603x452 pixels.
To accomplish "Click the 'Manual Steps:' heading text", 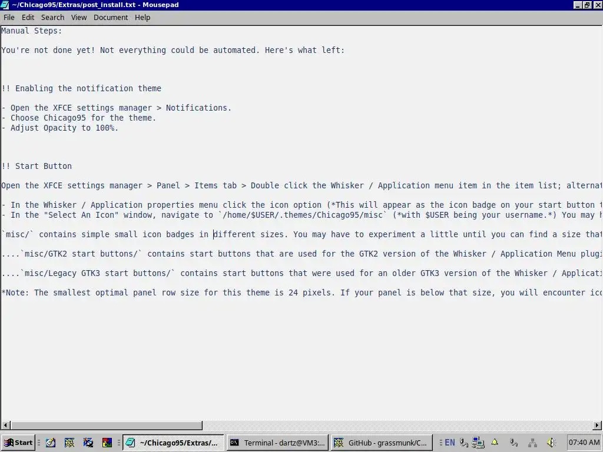I will pos(32,31).
